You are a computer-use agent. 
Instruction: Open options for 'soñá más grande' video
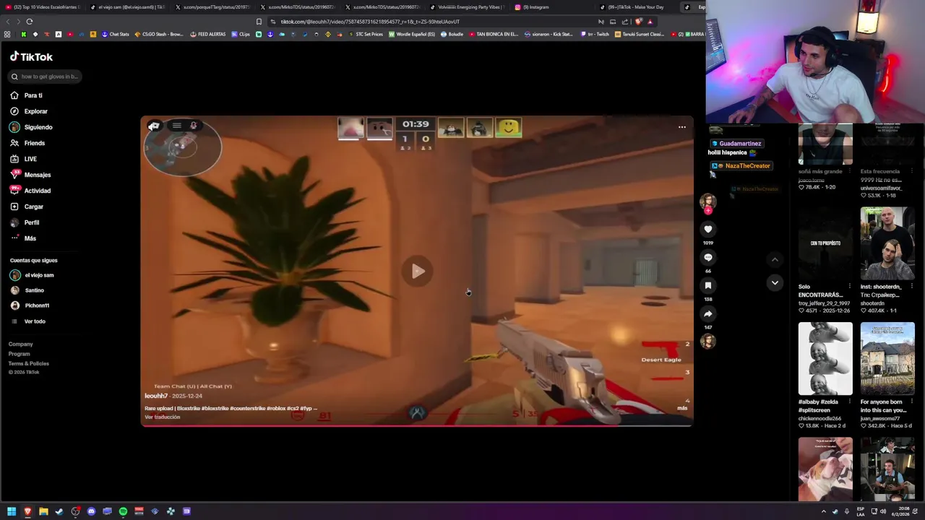pos(850,171)
